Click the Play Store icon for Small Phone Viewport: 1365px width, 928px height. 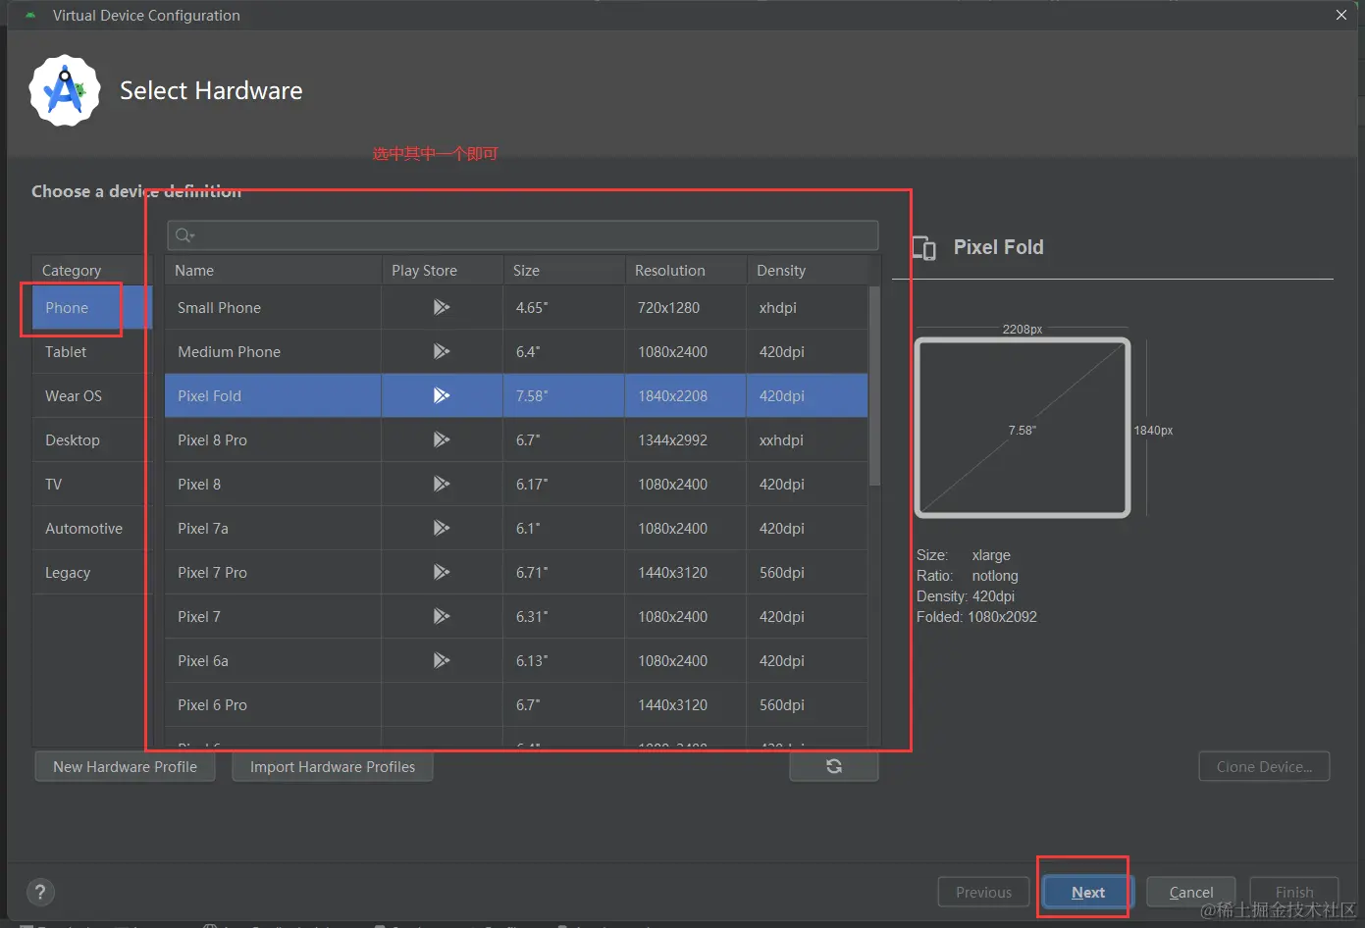click(x=442, y=307)
